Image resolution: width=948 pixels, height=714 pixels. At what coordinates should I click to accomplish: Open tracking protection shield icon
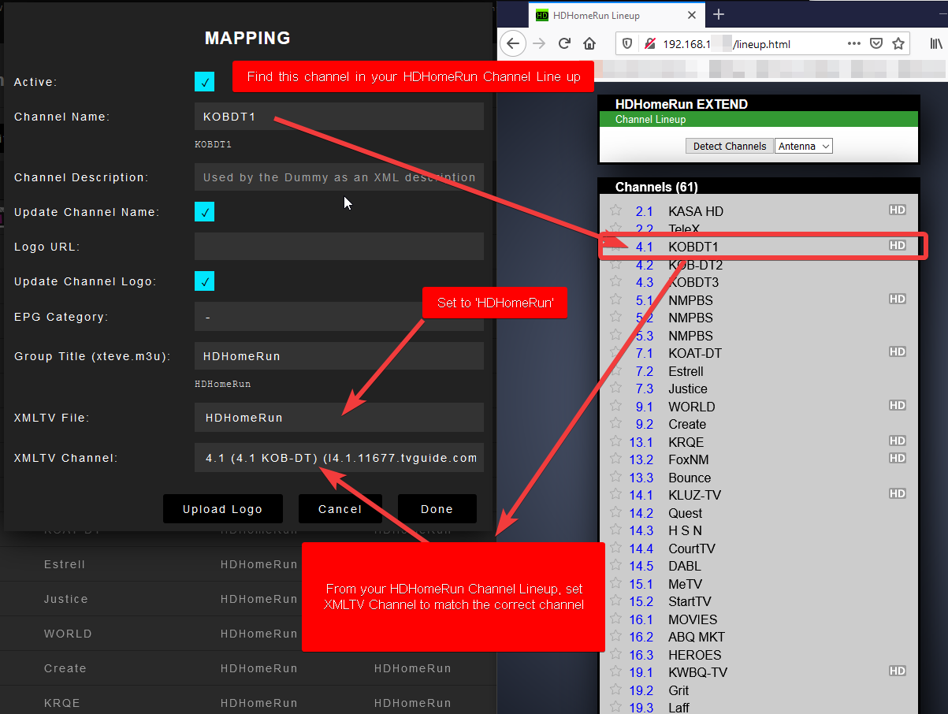627,44
